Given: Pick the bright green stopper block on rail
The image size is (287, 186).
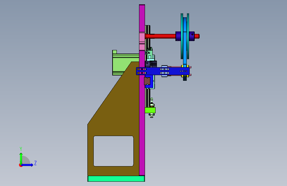Looking at the screenshot, I should 150,110.
